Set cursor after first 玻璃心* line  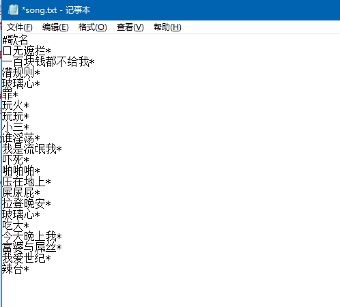tap(40, 84)
